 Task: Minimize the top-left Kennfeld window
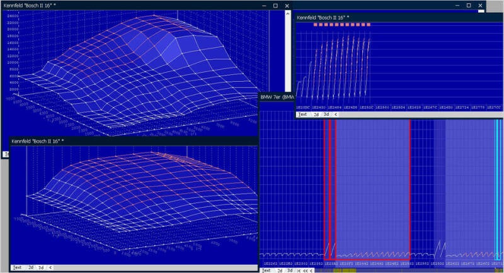coord(264,6)
